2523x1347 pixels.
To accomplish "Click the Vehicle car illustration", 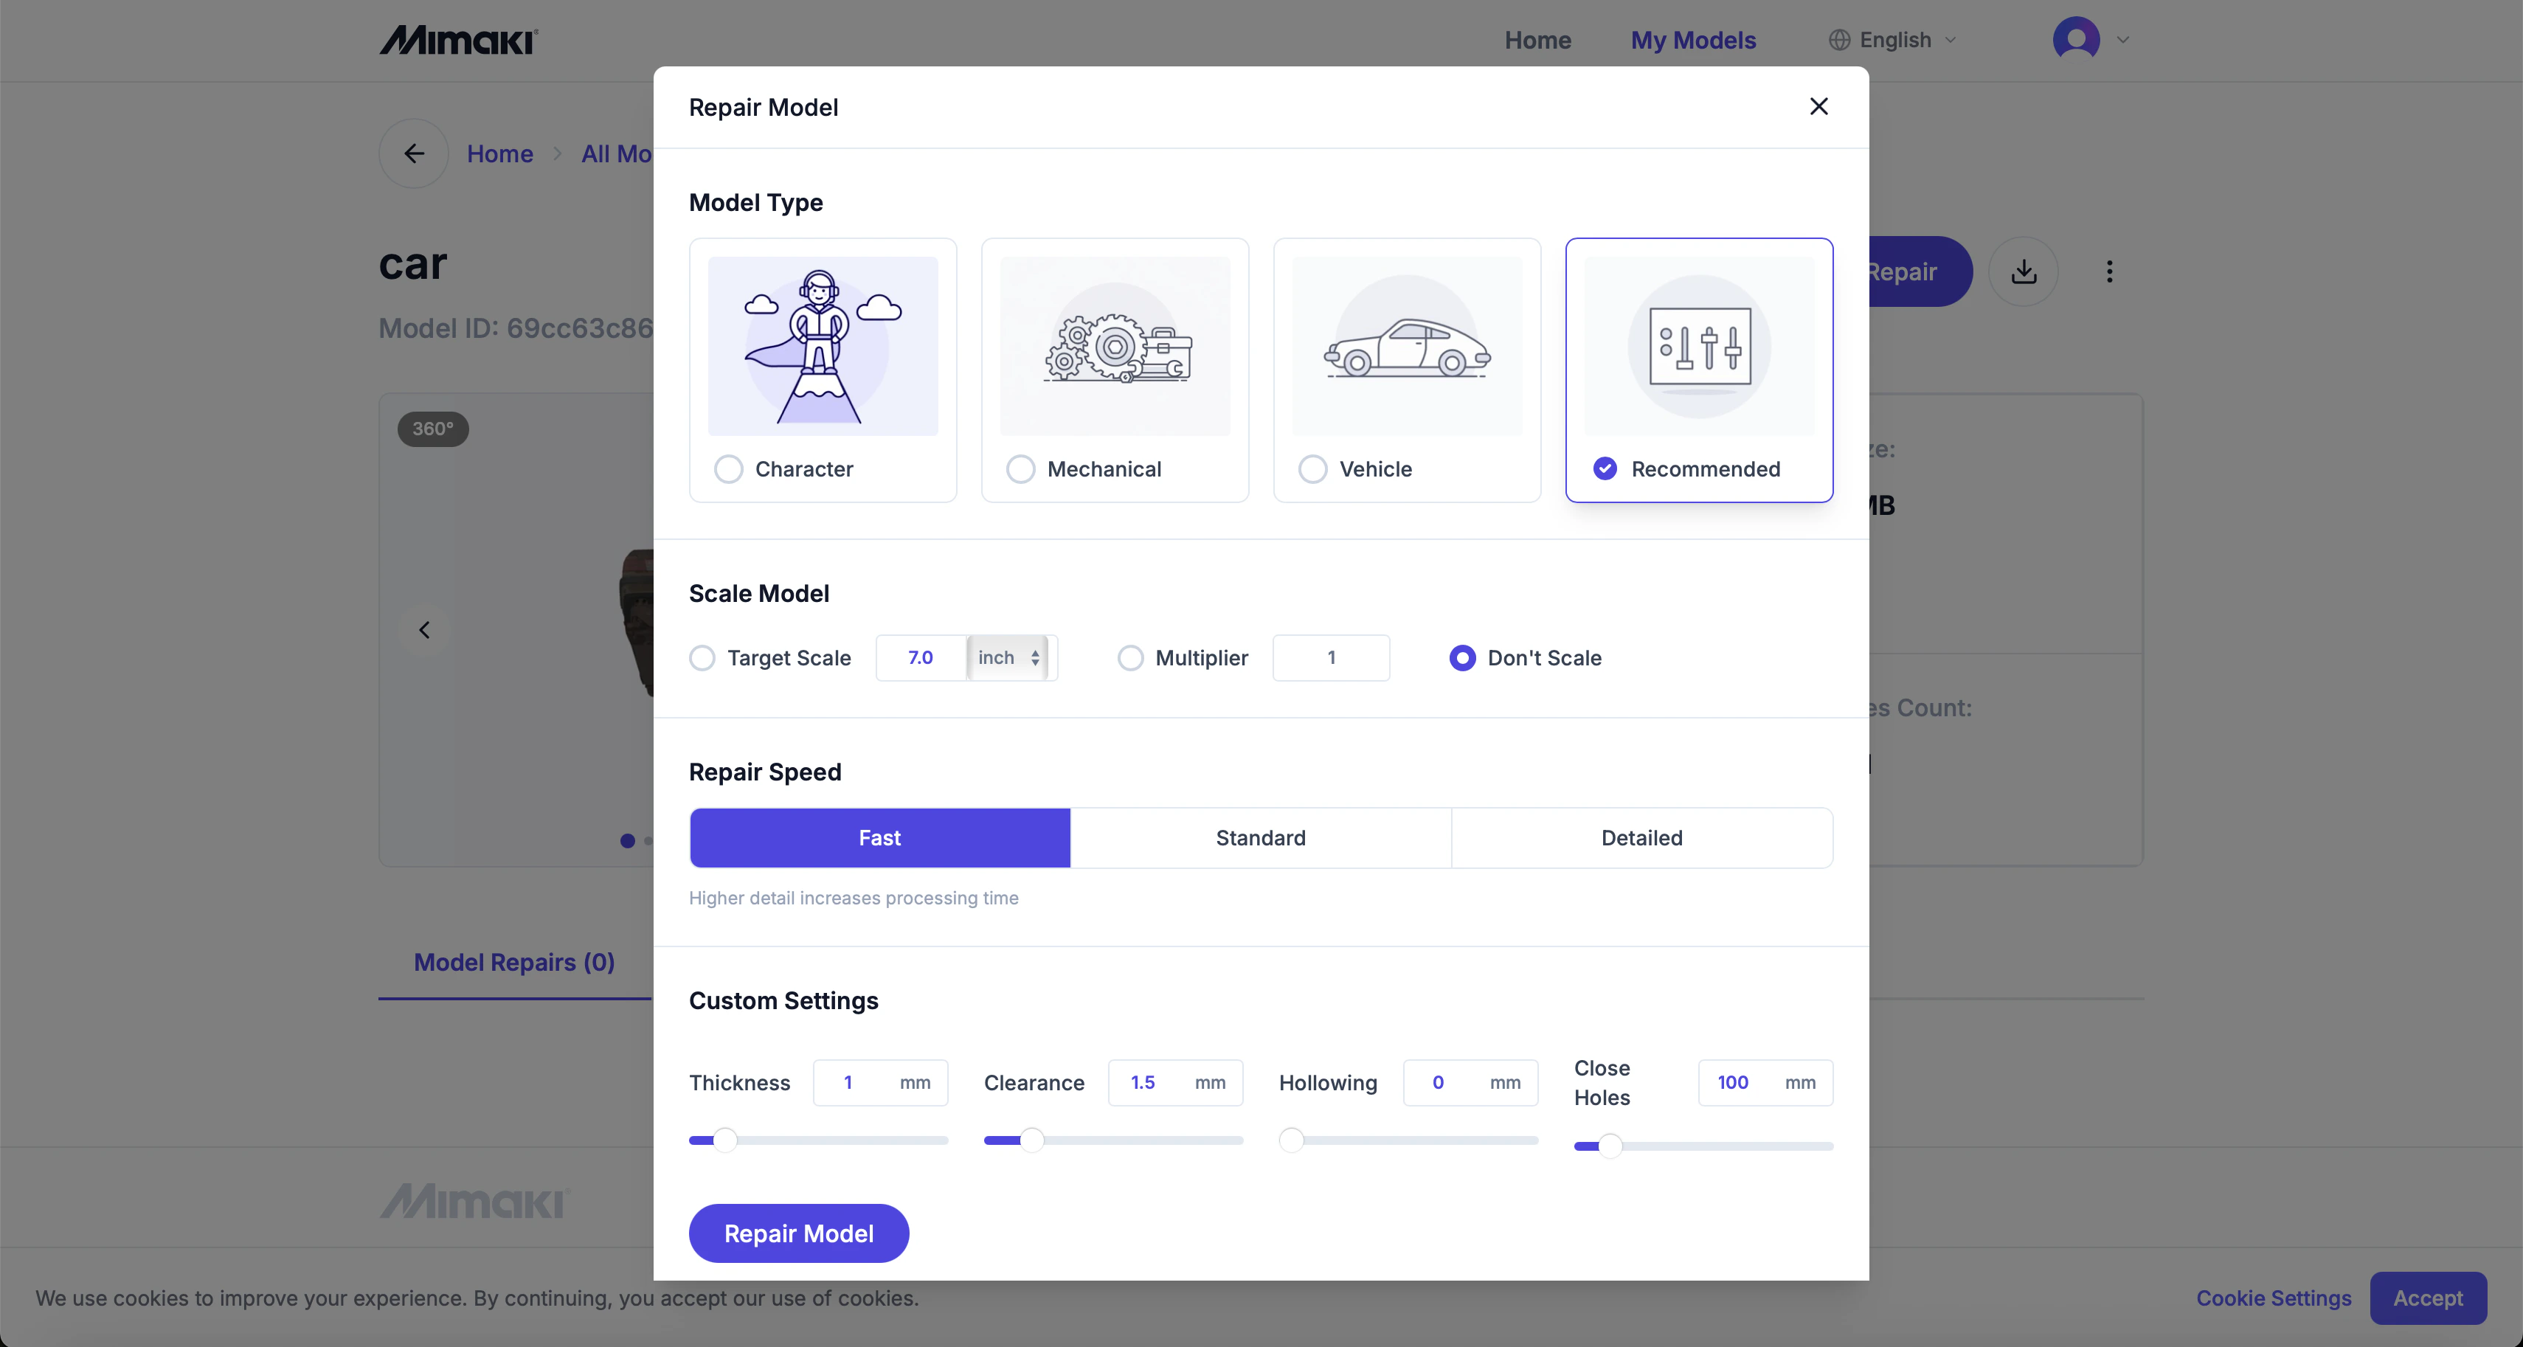I will (x=1406, y=346).
